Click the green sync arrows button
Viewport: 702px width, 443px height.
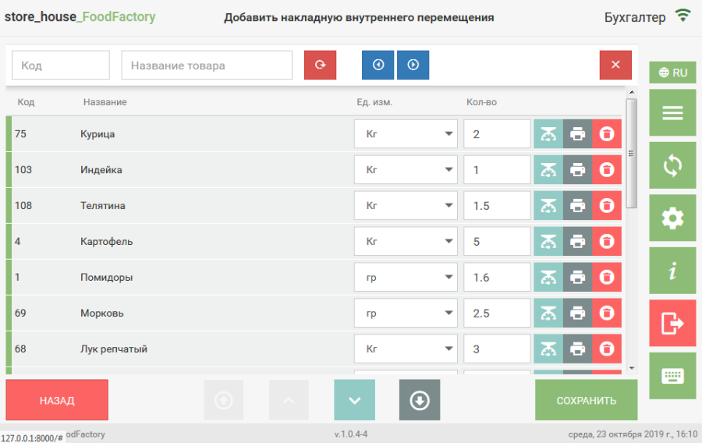coord(672,165)
